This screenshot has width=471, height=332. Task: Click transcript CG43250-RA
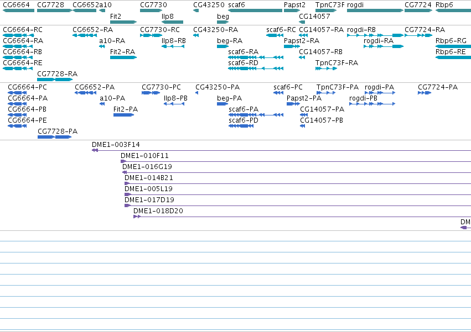[215, 30]
